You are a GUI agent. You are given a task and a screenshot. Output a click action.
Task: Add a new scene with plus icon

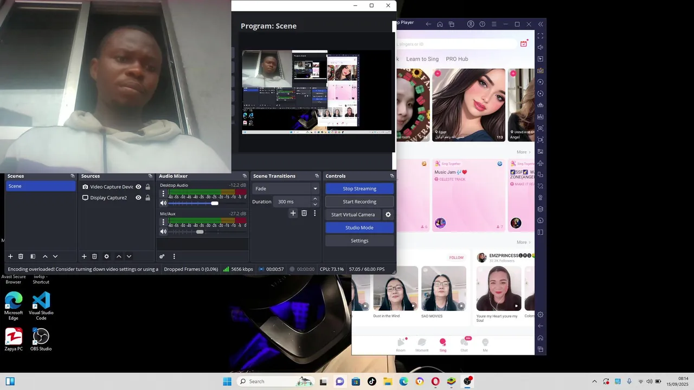(x=10, y=256)
